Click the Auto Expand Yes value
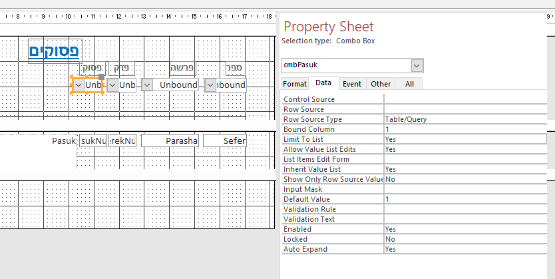555x279 pixels. click(465, 249)
